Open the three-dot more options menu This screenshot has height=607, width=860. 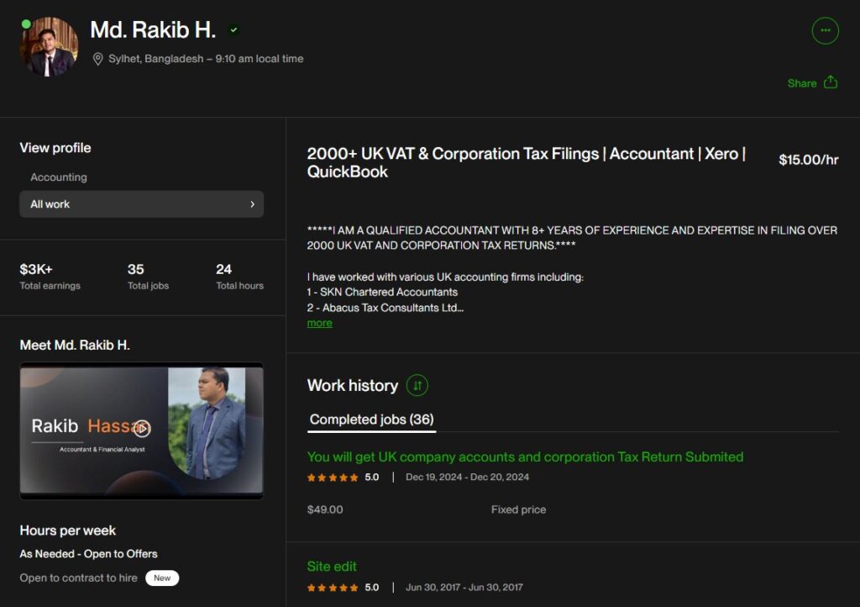pyautogui.click(x=825, y=30)
